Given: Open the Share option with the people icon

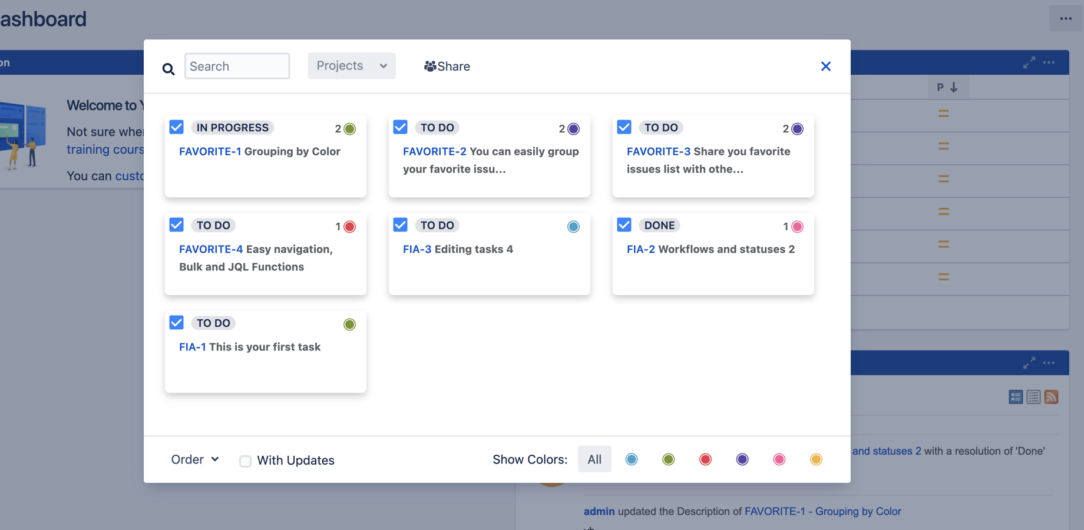Looking at the screenshot, I should point(447,66).
